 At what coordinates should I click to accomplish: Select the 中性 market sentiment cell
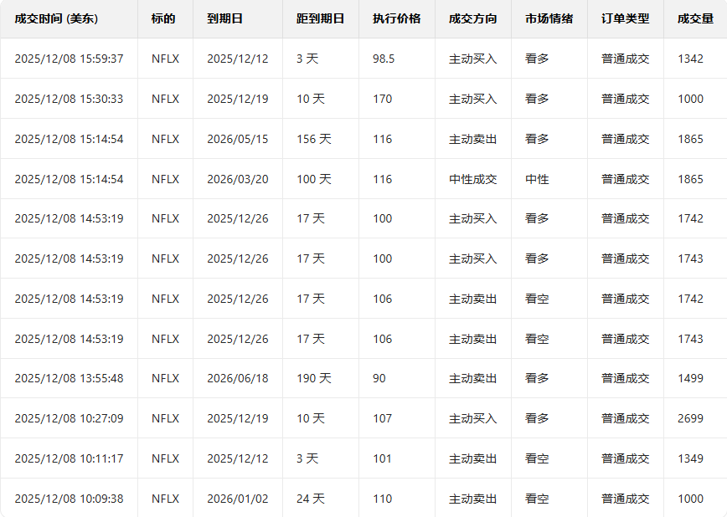click(x=537, y=179)
